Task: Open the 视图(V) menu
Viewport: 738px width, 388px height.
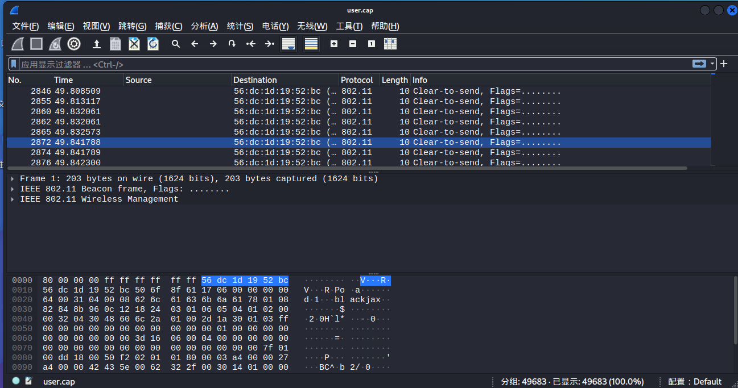Action: click(96, 26)
